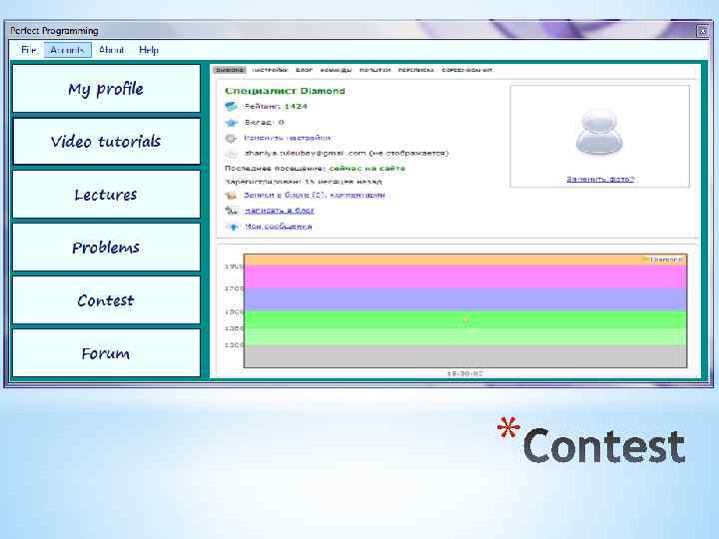The height and width of the screenshot is (539, 719).
Task: Click the blog entries icon
Action: (231, 196)
